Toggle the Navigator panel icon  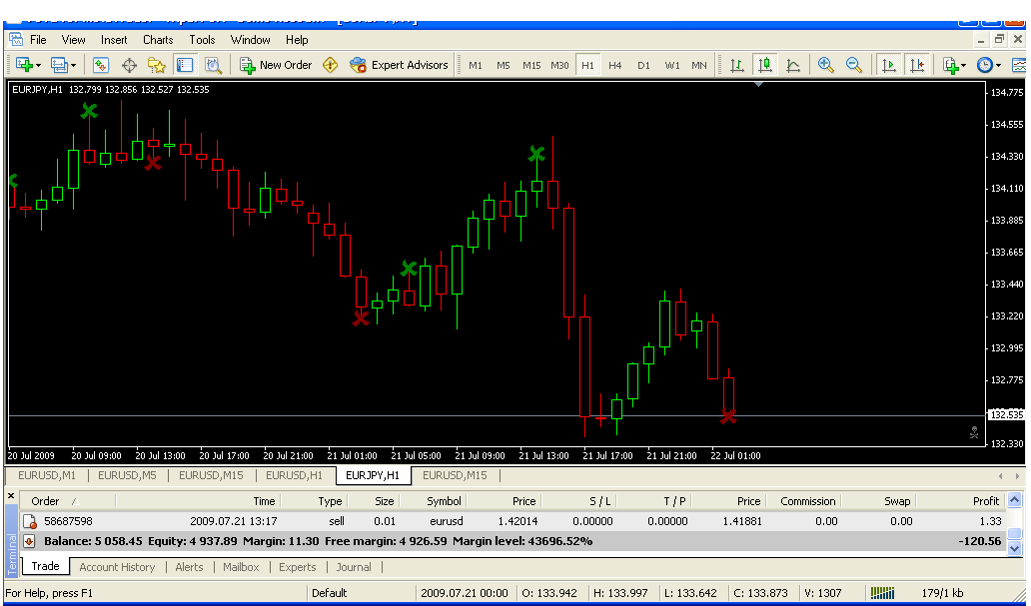pyautogui.click(x=157, y=65)
